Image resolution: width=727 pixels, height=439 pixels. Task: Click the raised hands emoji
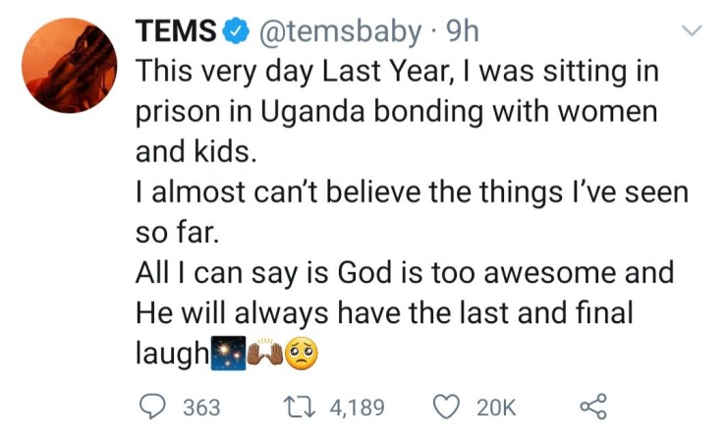pyautogui.click(x=266, y=353)
